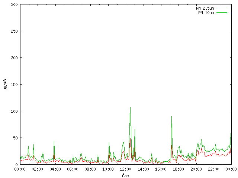Click the 22:00 time label
Viewport: 238px width, 178px height.
coord(214,169)
